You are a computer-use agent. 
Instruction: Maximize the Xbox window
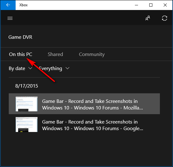pos(151,5)
